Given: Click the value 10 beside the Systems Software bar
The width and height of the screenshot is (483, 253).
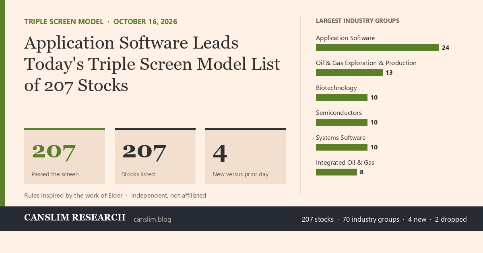Looking at the screenshot, I should click(x=374, y=147).
